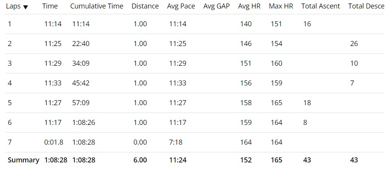
Task: Click lap 5 avg HR value 158
Action: 246,103
